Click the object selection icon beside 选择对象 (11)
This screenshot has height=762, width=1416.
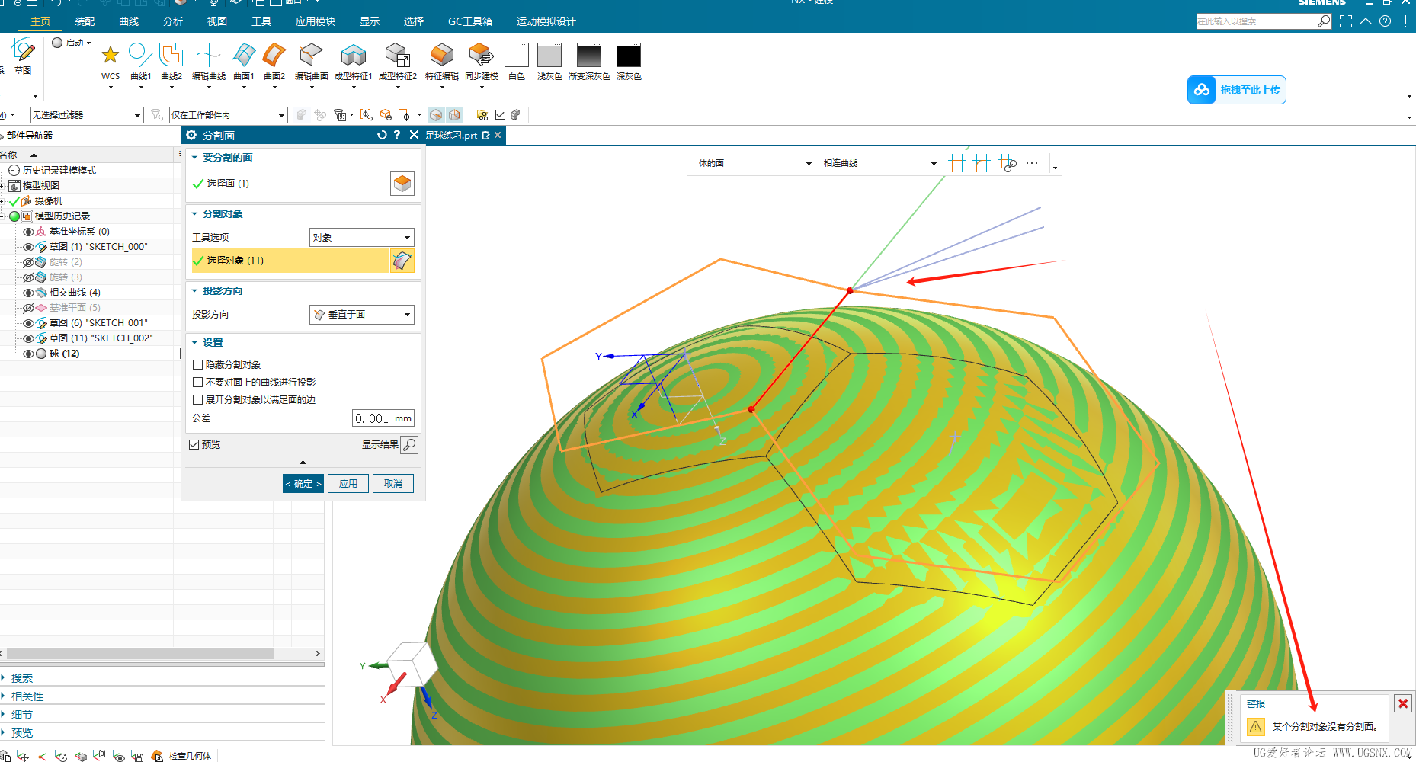(402, 261)
